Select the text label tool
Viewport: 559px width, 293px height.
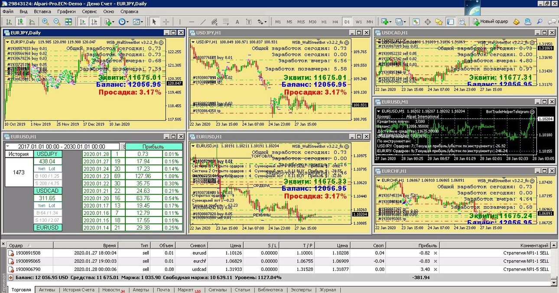(x=249, y=22)
